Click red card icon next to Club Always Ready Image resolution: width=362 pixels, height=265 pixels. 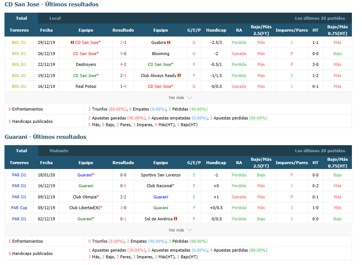click(179, 75)
